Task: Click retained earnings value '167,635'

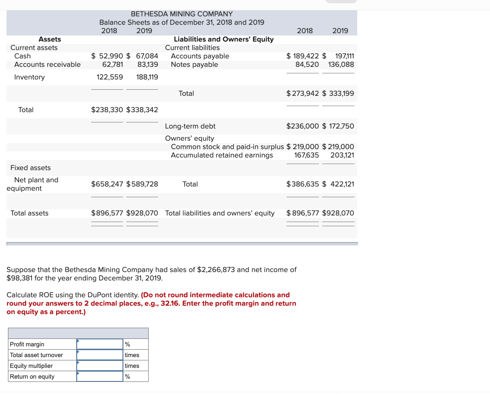Action: point(307,155)
